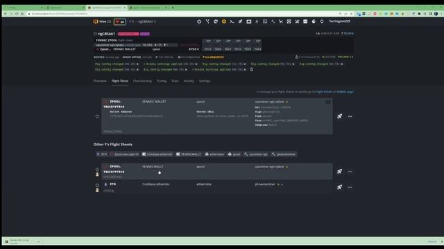The width and height of the screenshot is (444, 249).
Task: Filter flight sheets by cpuminer-opt miner chip
Action: tap(256, 154)
